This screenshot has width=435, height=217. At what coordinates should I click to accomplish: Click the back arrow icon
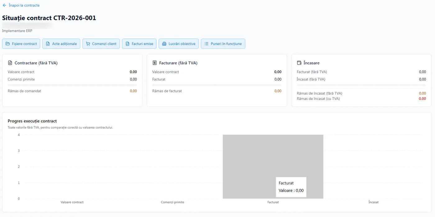(4, 5)
